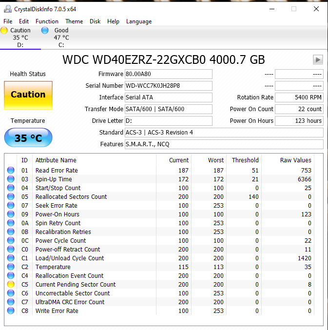Click the CrystalDiskInfo app icon in title bar

click(8, 9)
